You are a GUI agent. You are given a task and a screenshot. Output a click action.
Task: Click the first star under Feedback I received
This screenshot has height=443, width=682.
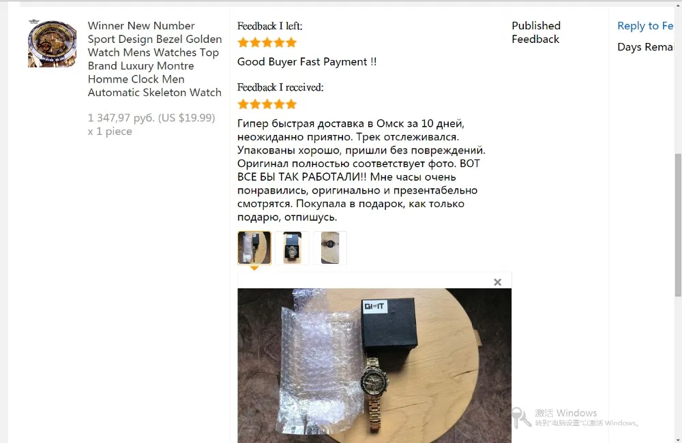pyautogui.click(x=243, y=104)
